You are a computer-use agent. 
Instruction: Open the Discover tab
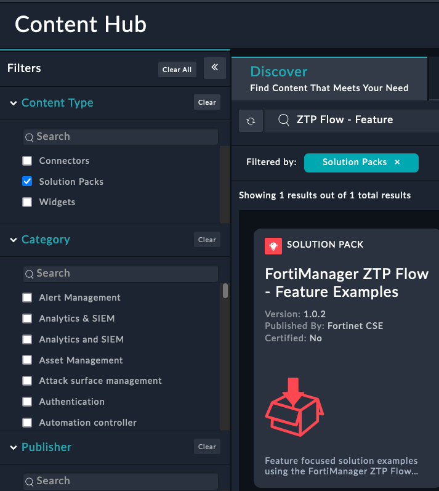[329, 79]
